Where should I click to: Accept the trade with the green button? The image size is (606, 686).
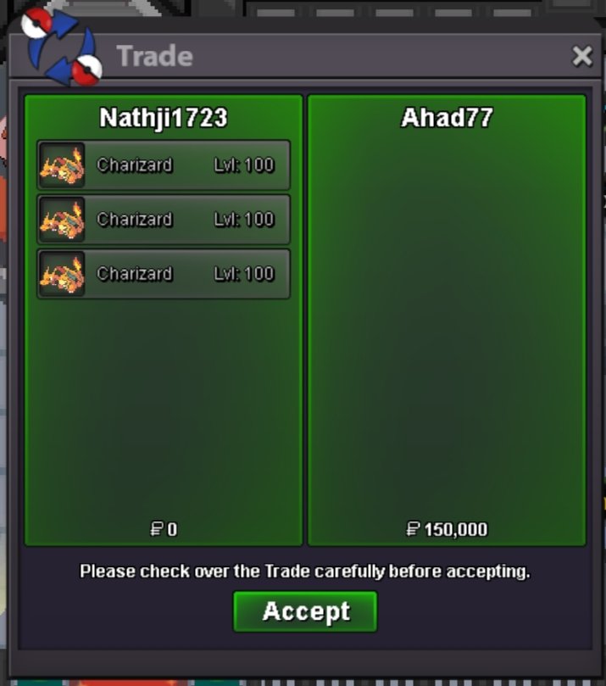(305, 611)
